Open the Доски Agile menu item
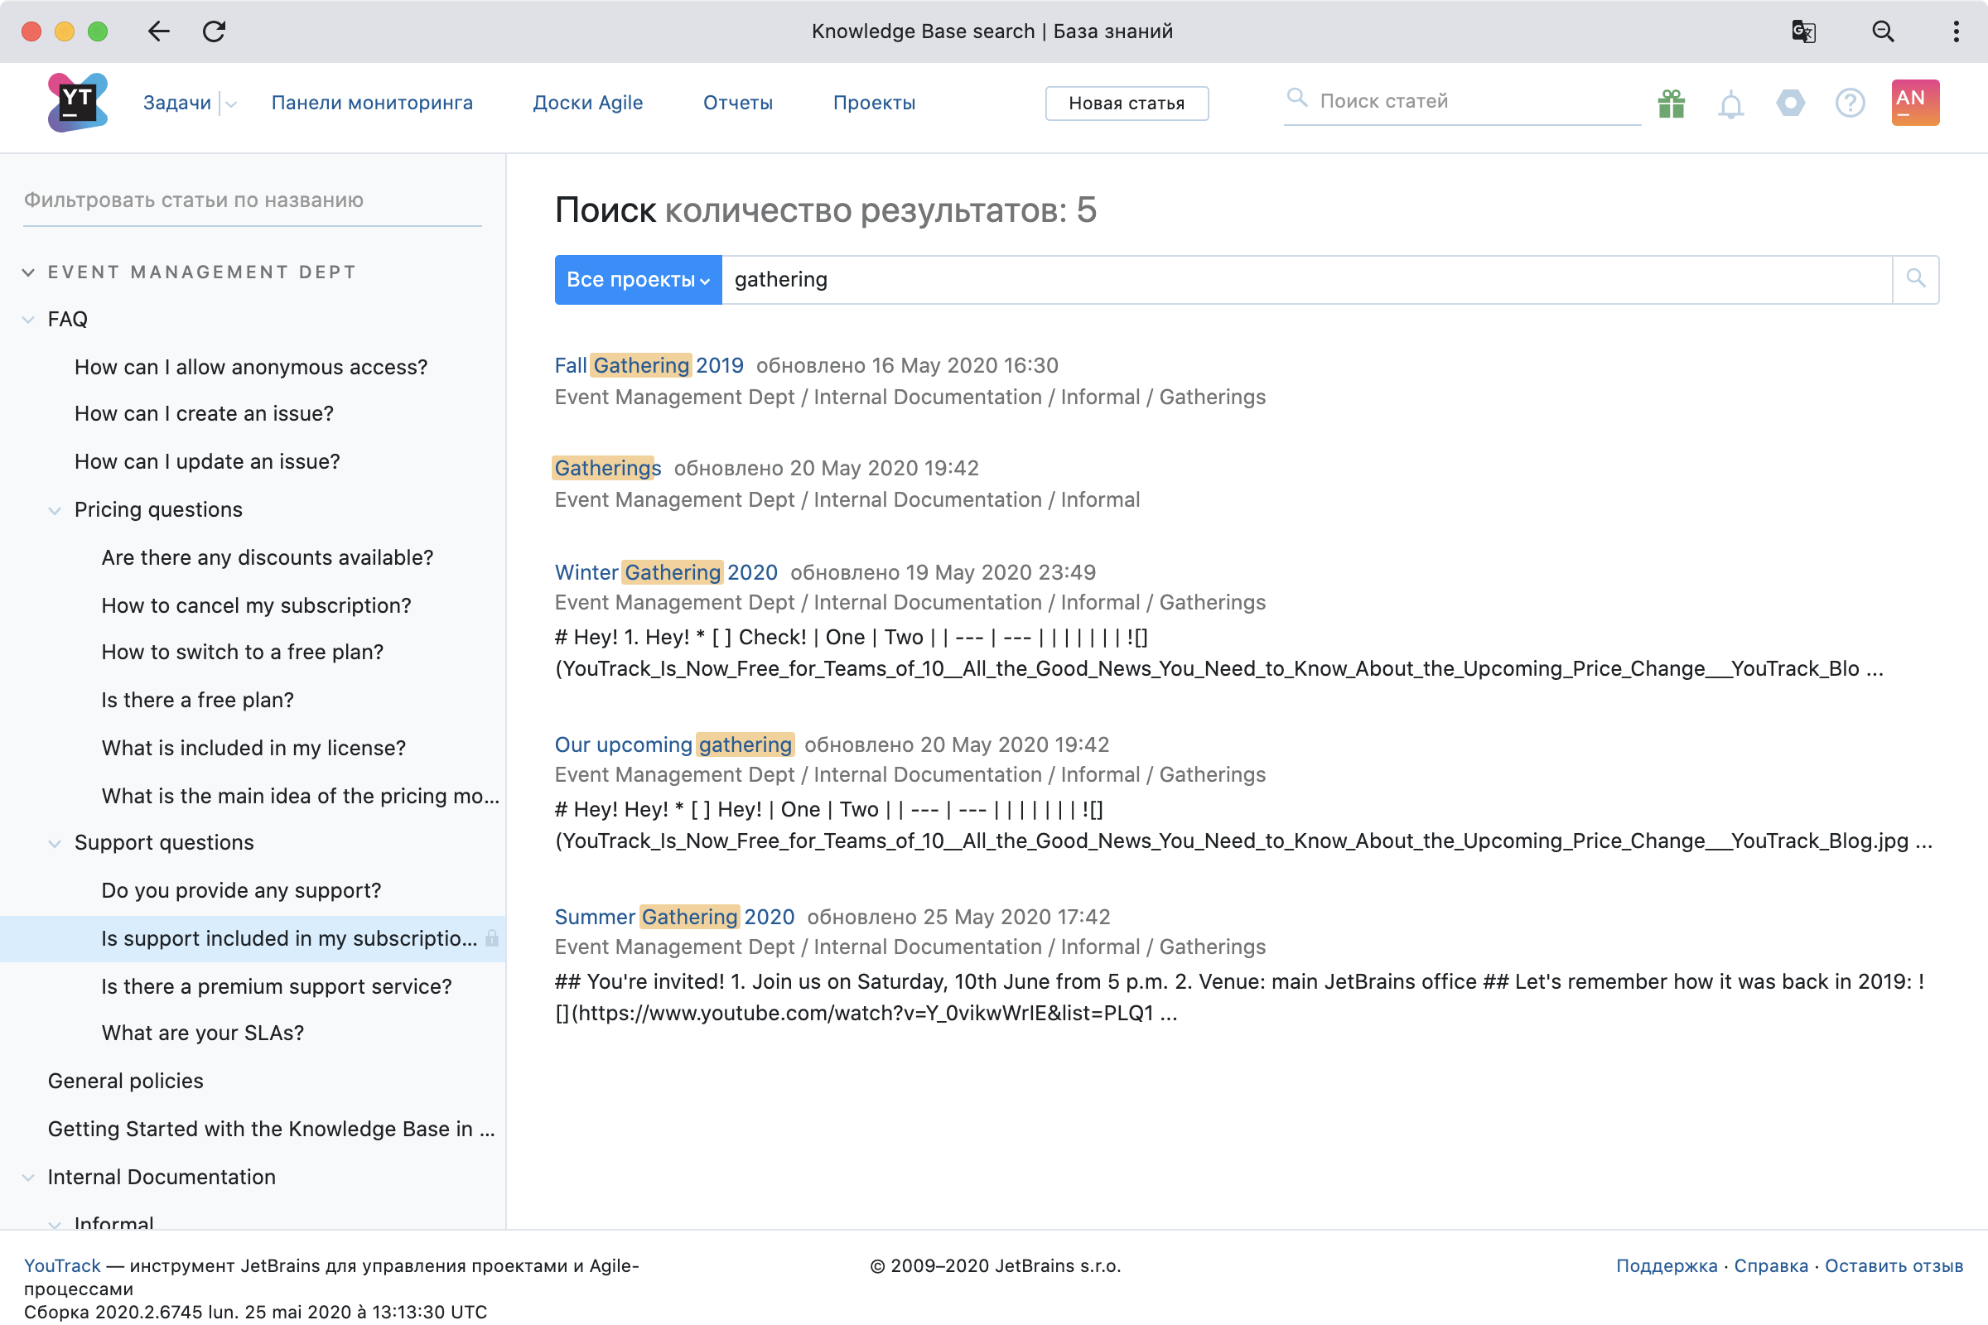The width and height of the screenshot is (1988, 1325). pyautogui.click(x=589, y=100)
